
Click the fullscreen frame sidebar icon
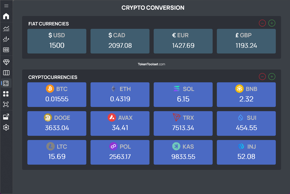pyautogui.click(x=6, y=104)
